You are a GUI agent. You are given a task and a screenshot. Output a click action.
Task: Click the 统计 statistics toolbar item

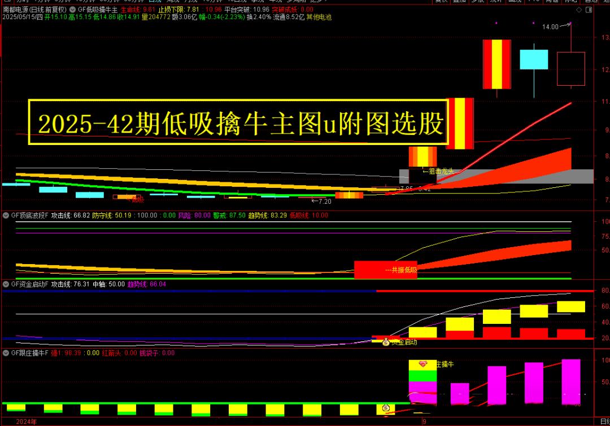click(497, 2)
